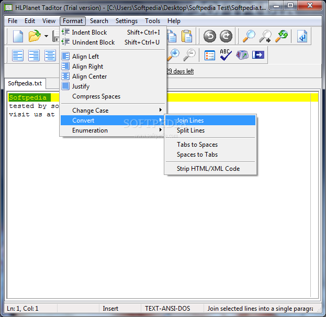The width and height of the screenshot is (326, 317).
Task: Click the toolbar Align Center icon
Action: [50, 55]
